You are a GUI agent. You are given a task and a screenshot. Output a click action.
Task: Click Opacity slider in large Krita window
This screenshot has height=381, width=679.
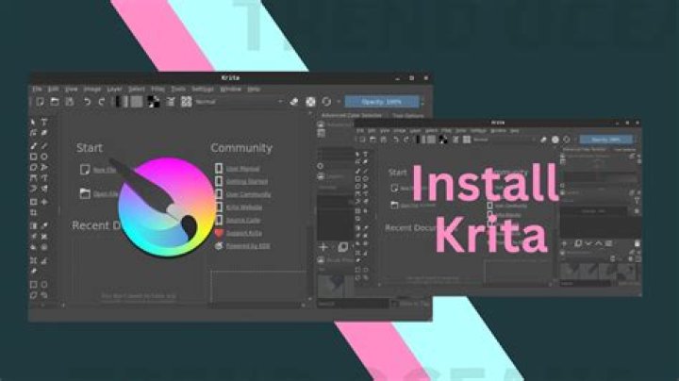pyautogui.click(x=382, y=102)
